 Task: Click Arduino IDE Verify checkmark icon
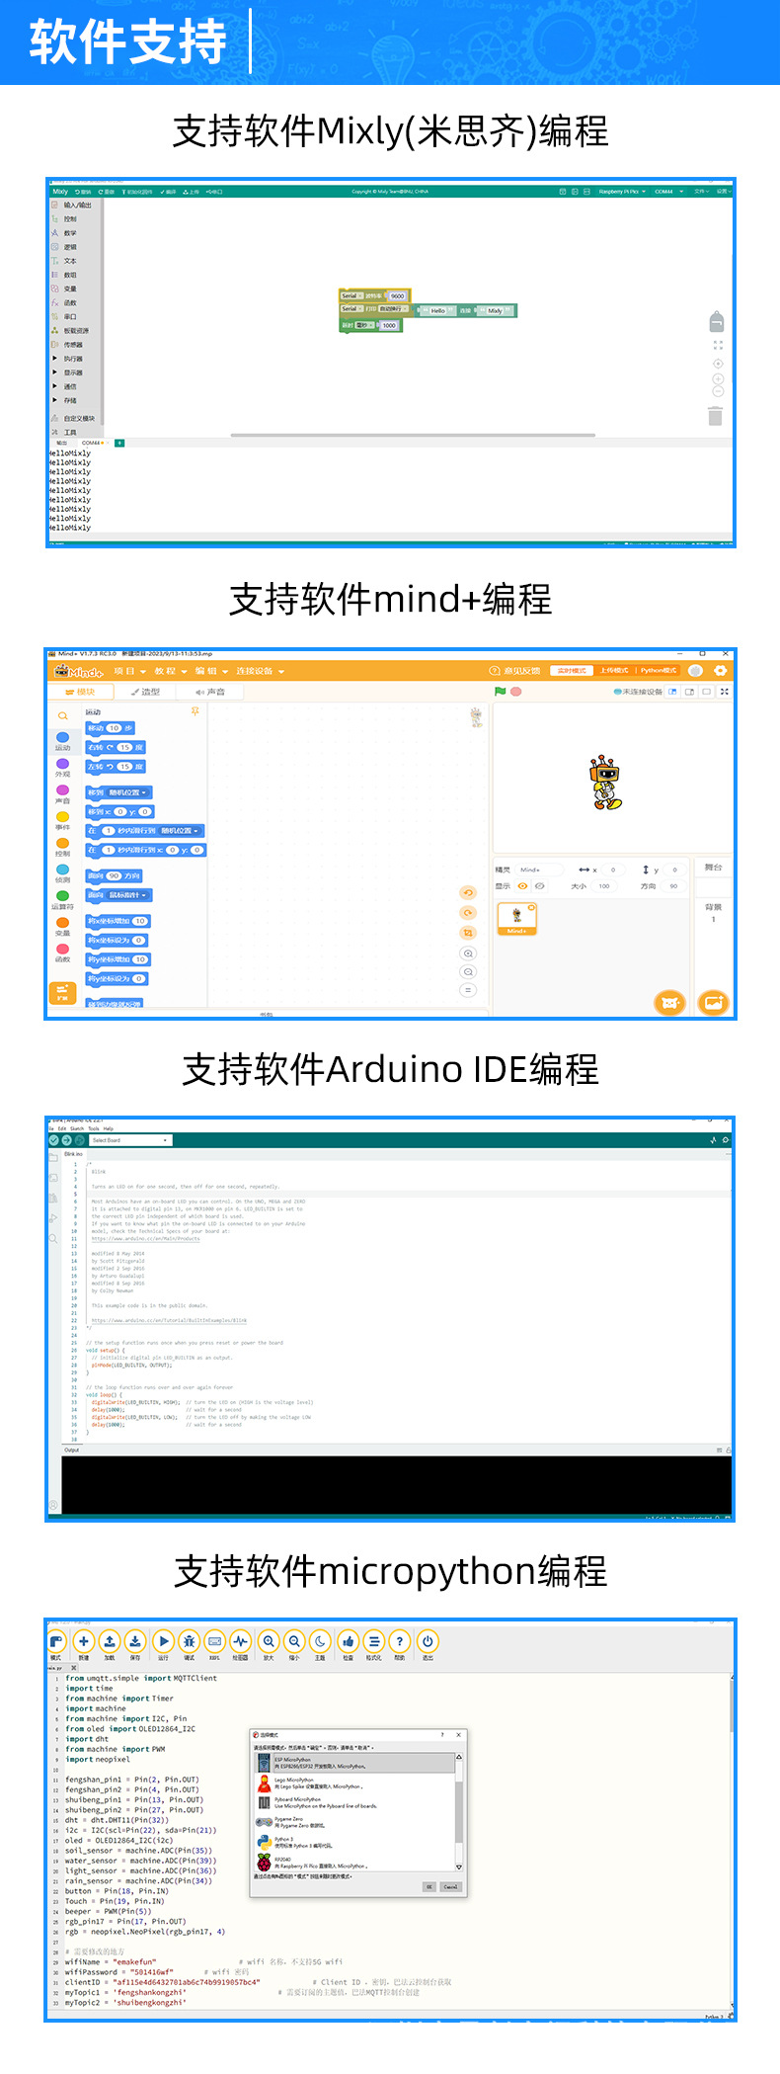pyautogui.click(x=53, y=1139)
